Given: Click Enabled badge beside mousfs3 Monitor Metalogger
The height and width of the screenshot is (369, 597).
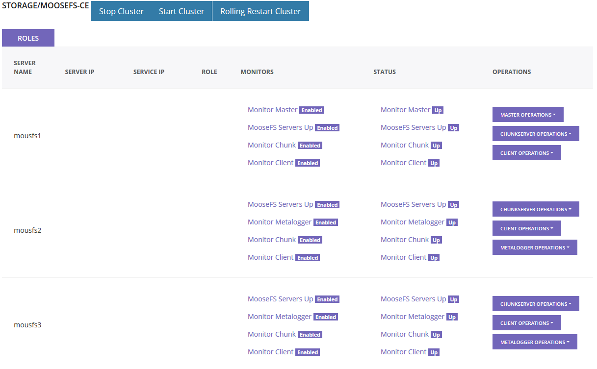Looking at the screenshot, I should 326,317.
